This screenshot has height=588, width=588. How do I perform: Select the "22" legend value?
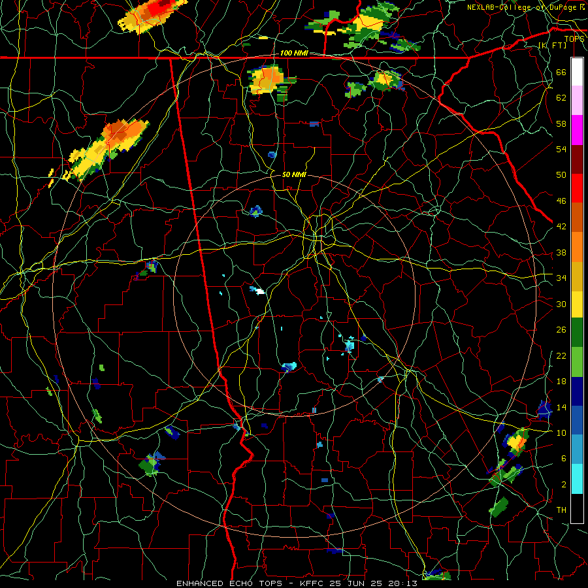561,355
